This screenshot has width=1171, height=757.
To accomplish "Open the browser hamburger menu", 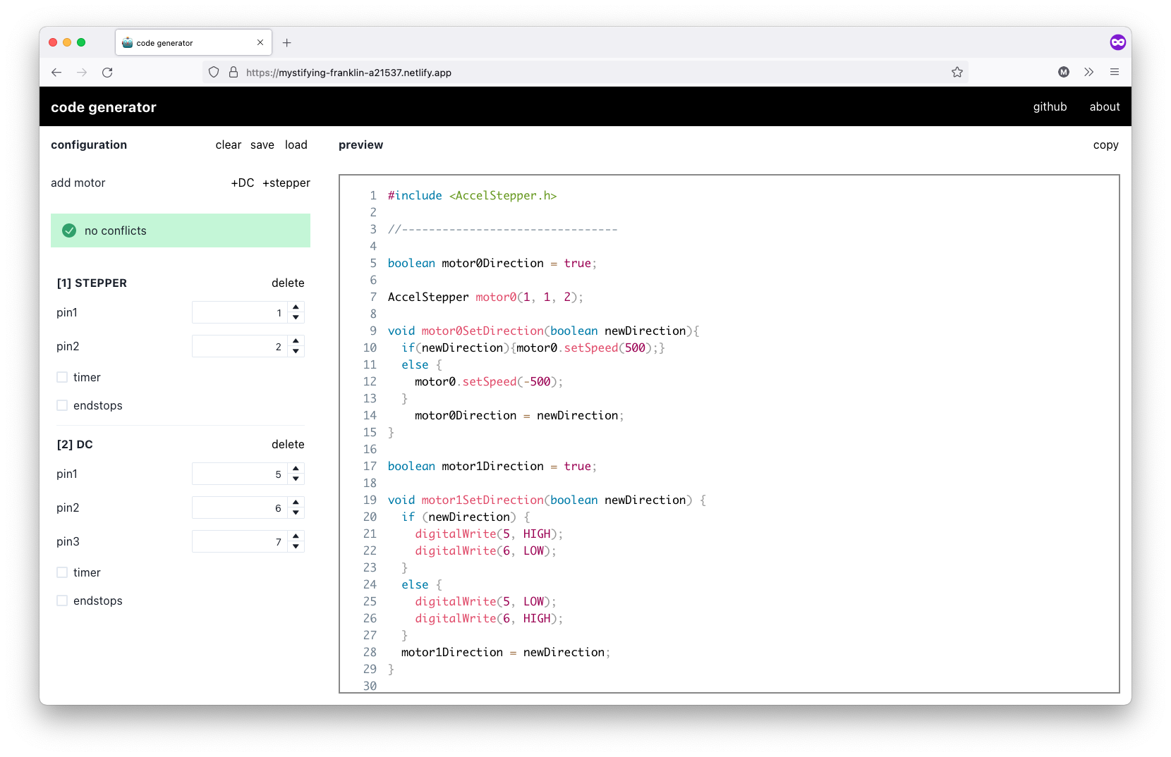I will coord(1115,72).
